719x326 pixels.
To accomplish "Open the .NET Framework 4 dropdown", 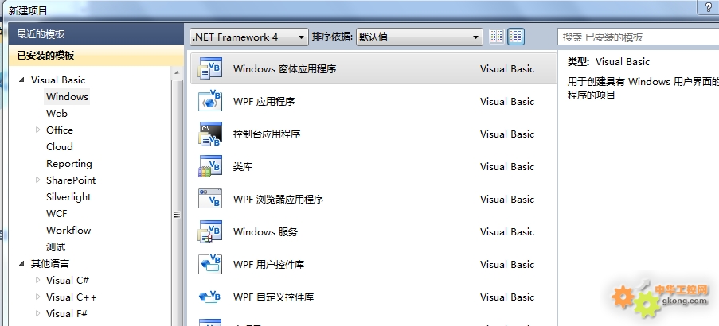I will click(249, 37).
